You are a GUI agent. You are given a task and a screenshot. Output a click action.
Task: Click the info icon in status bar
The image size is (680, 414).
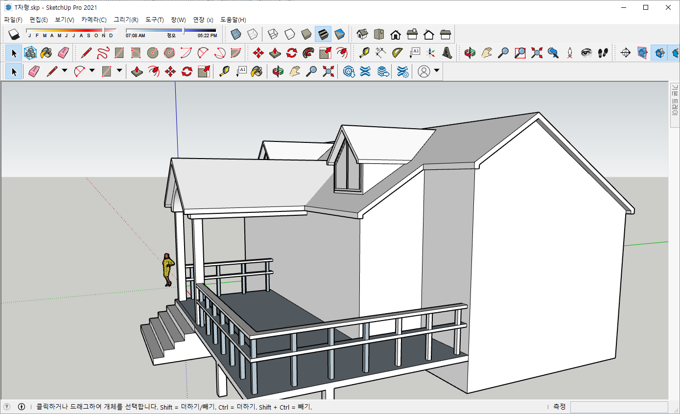(22, 407)
